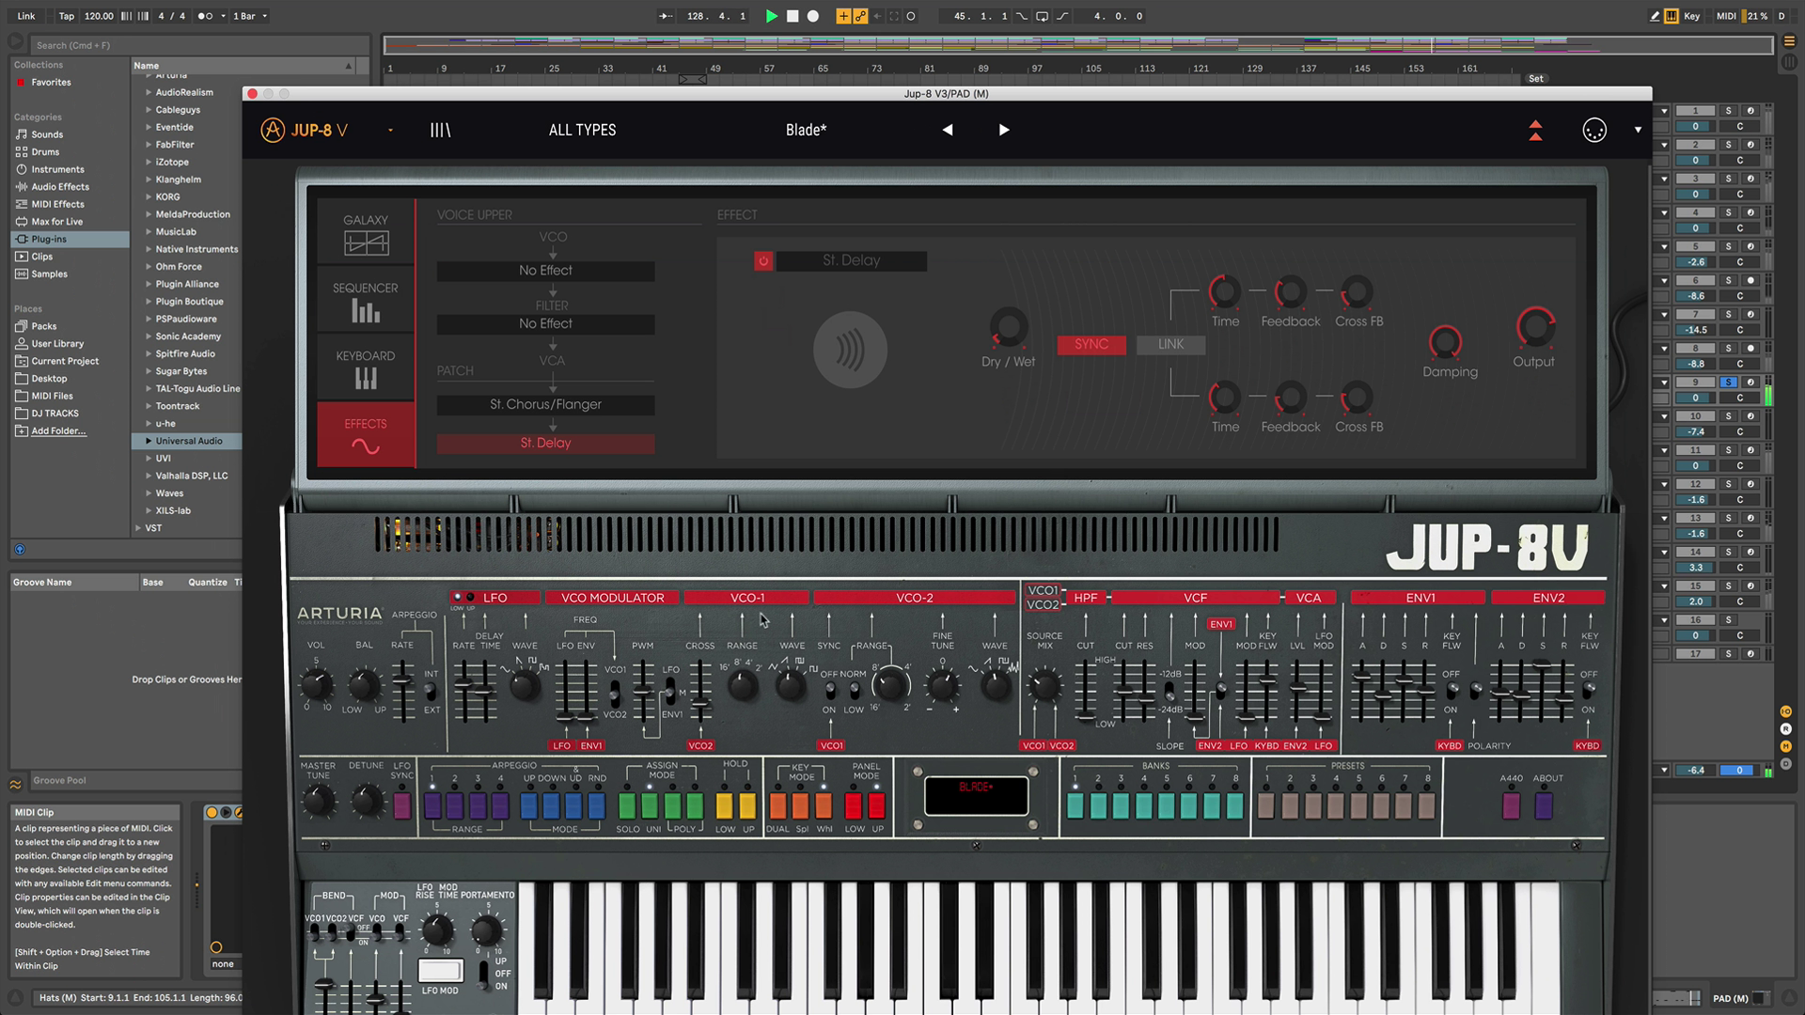Click the delay Output knob

click(x=1534, y=327)
